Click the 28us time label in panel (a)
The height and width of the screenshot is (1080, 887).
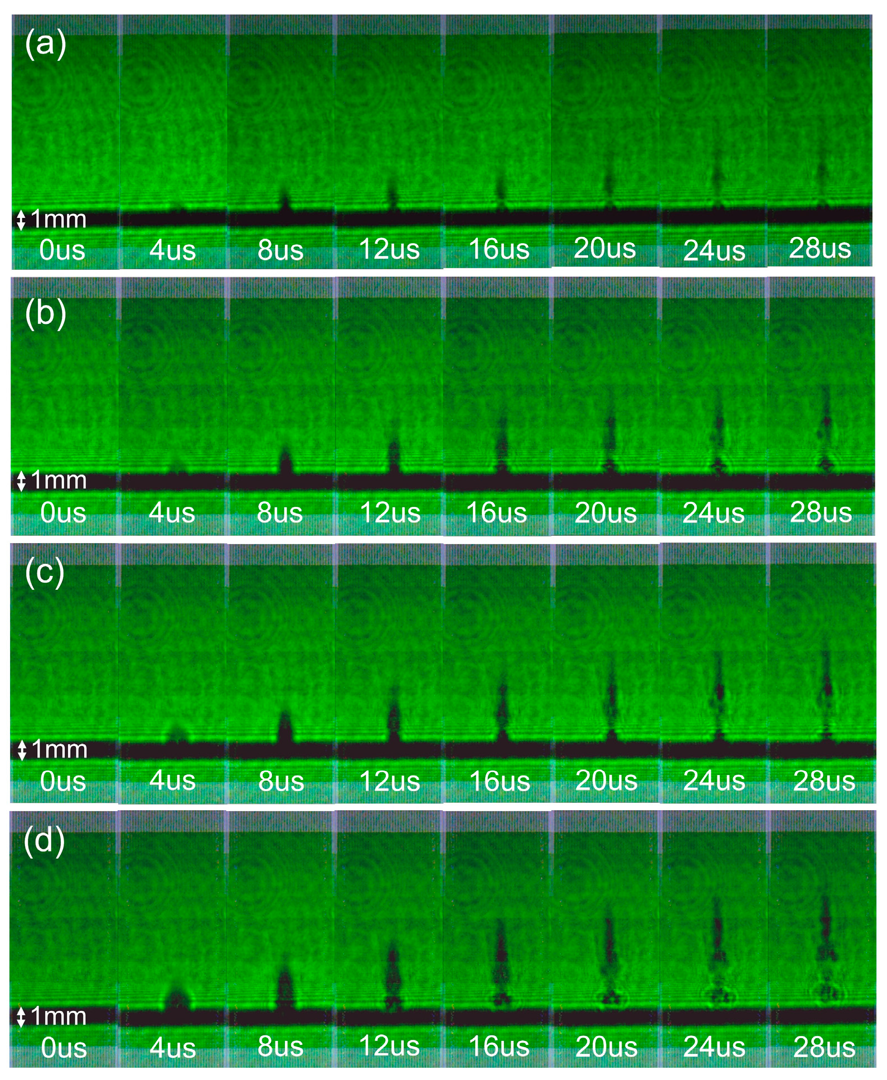820,248
